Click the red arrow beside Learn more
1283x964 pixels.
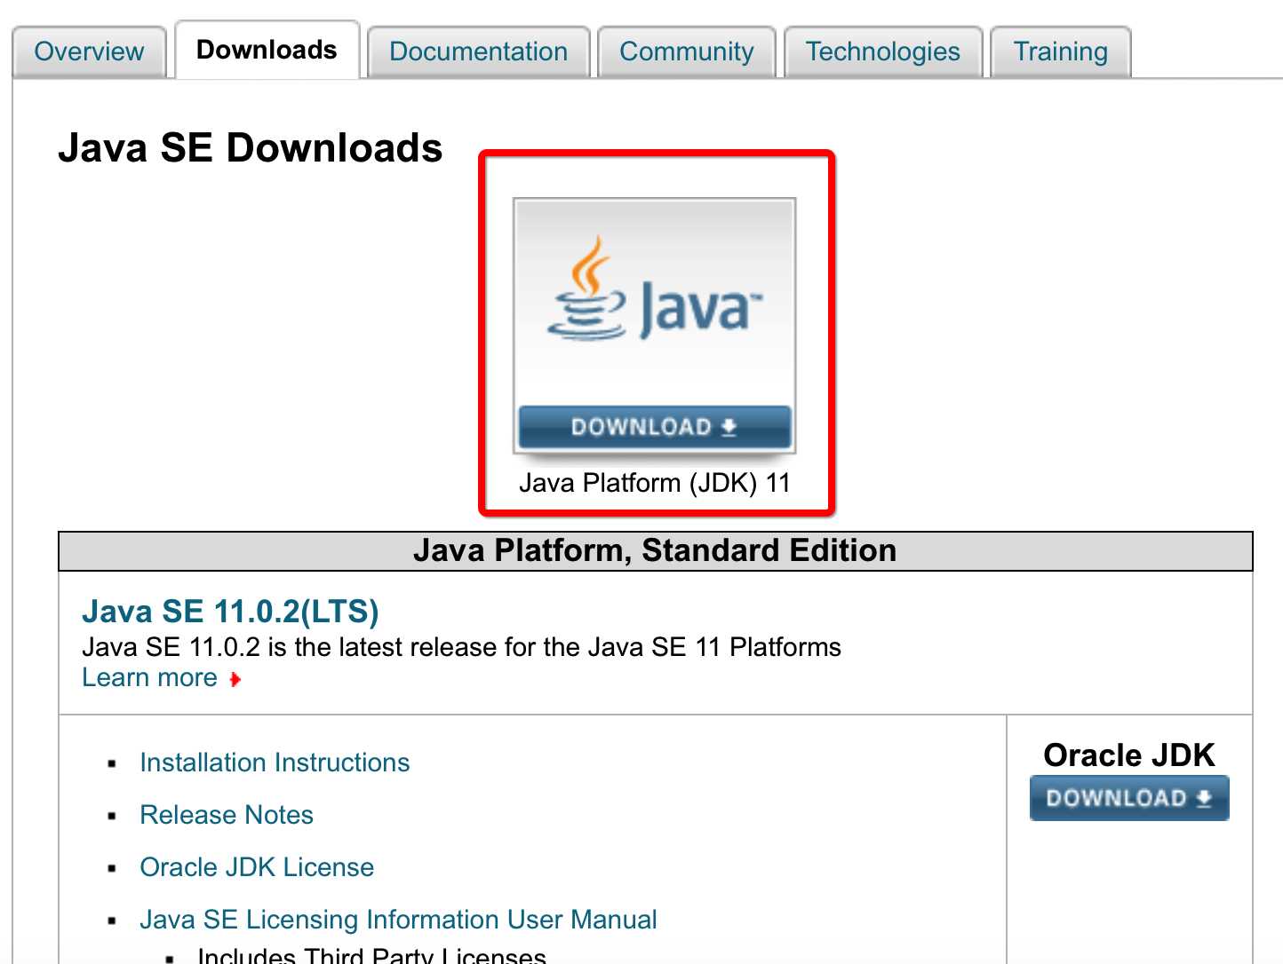[x=235, y=680]
